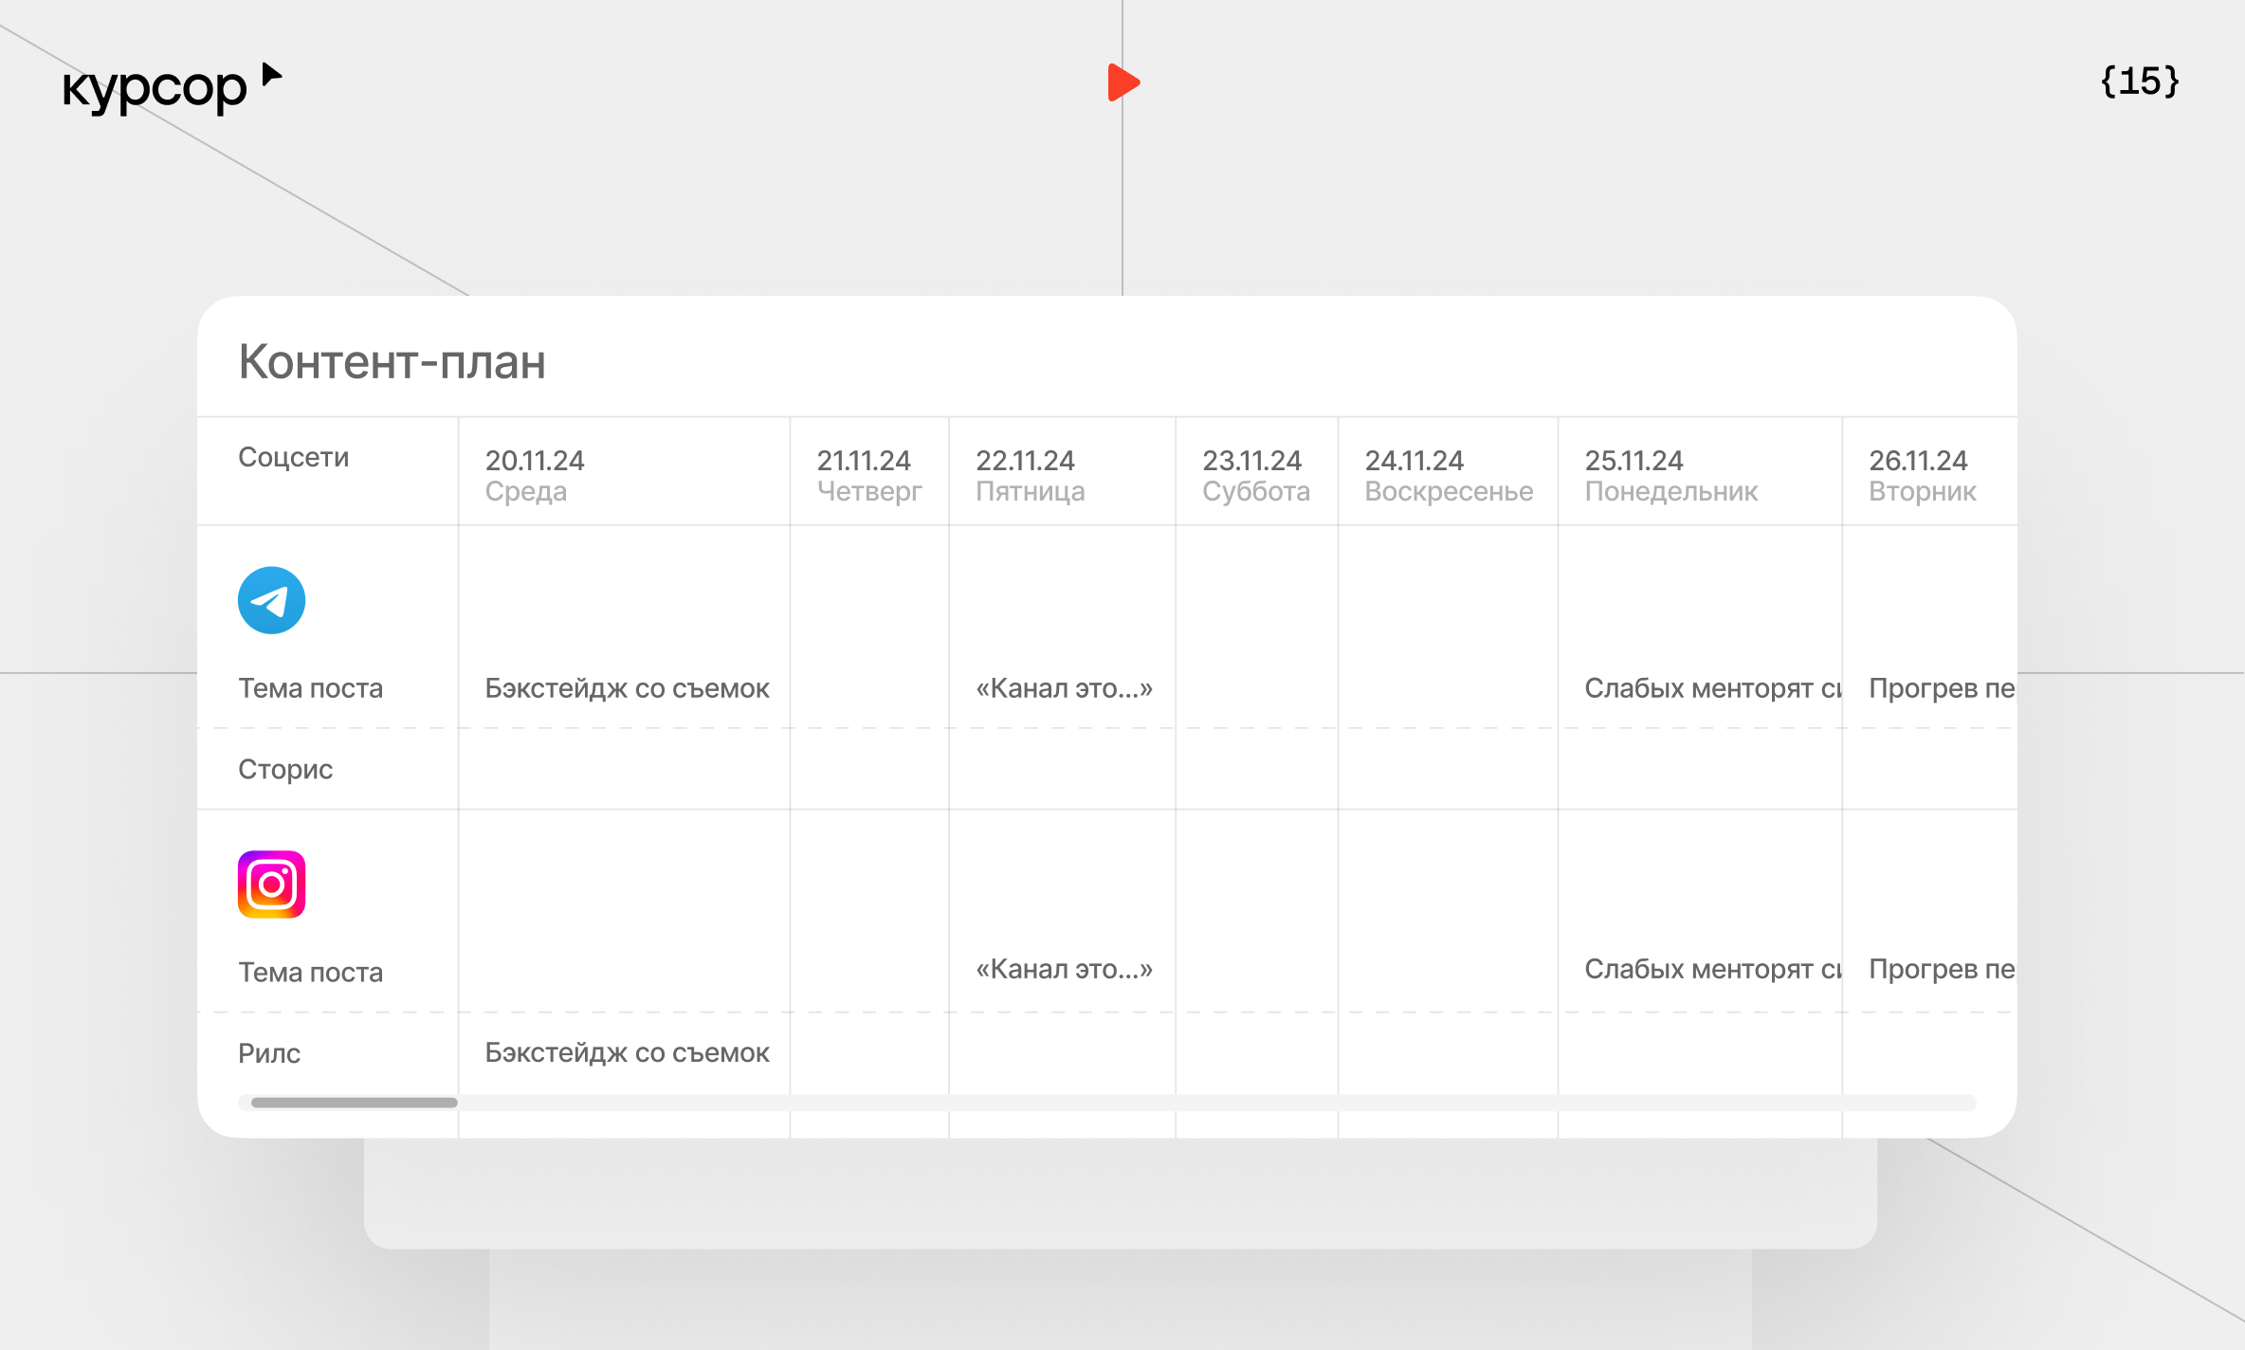The height and width of the screenshot is (1350, 2245).
Task: Select the 25.11.24 Понедельник column header
Action: coord(1670,475)
